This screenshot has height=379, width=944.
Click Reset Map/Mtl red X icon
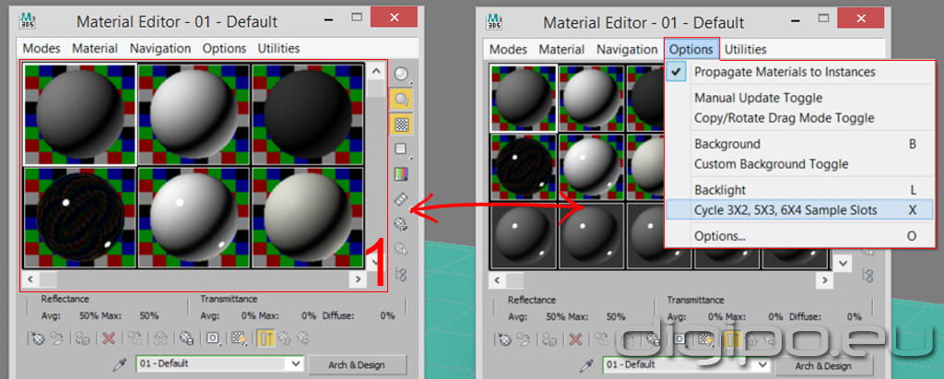pos(109,338)
